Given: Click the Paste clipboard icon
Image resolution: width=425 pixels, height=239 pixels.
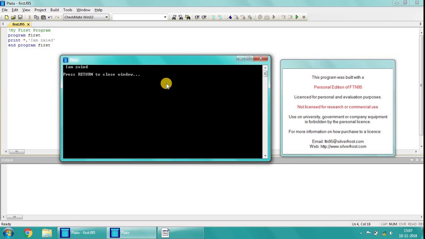Looking at the screenshot, I should [43, 17].
